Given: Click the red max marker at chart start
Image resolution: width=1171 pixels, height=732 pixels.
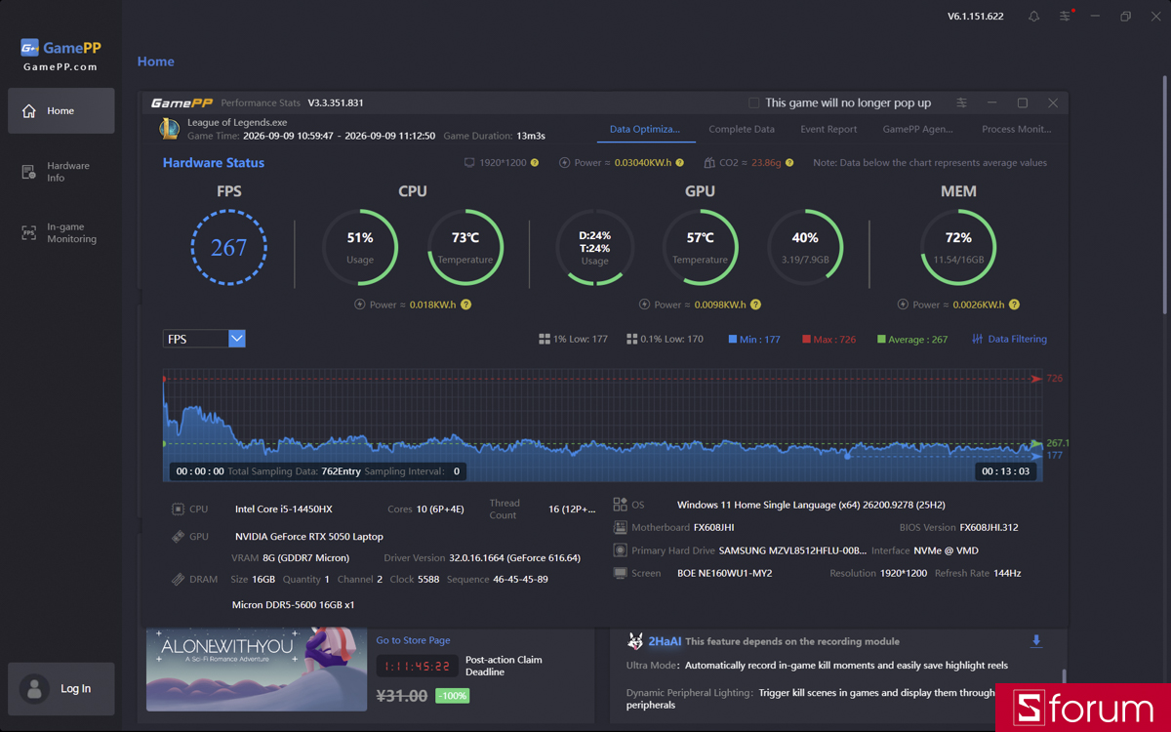Looking at the screenshot, I should click(x=165, y=379).
